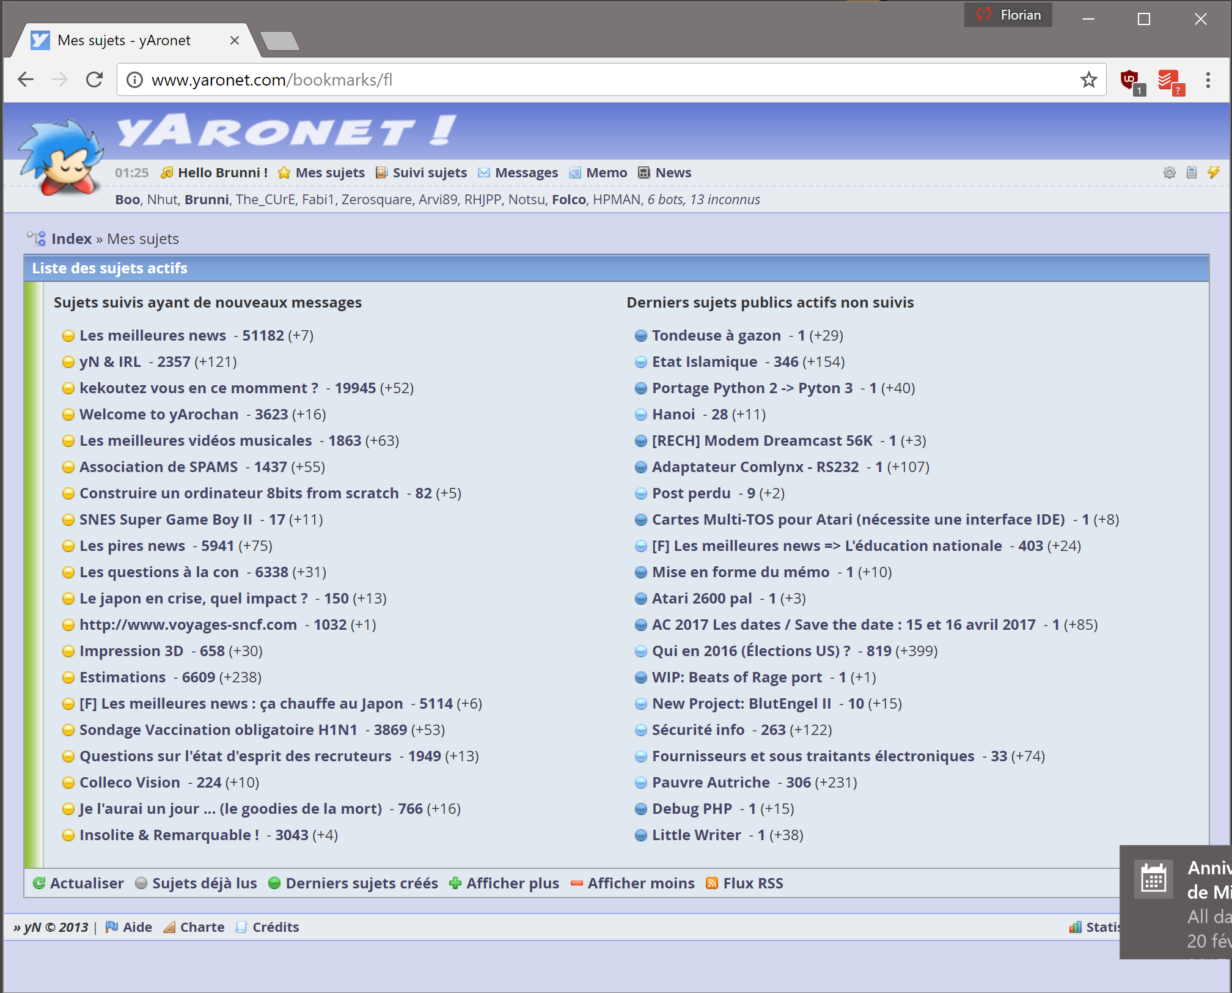Click the lightning bolt icon in header
The height and width of the screenshot is (993, 1232).
point(1214,172)
